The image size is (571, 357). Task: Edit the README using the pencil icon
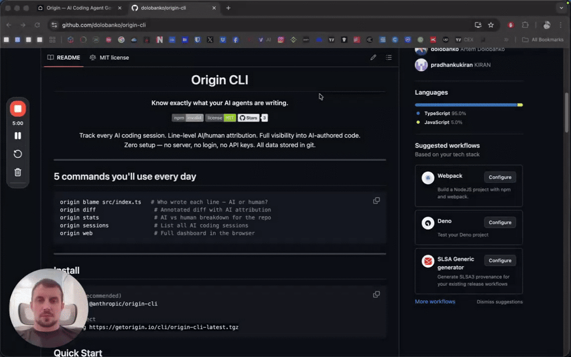tap(373, 57)
